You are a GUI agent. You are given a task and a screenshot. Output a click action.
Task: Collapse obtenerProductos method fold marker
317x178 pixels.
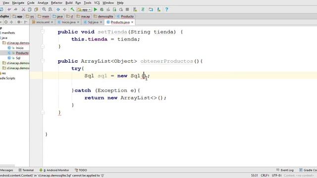point(43,61)
